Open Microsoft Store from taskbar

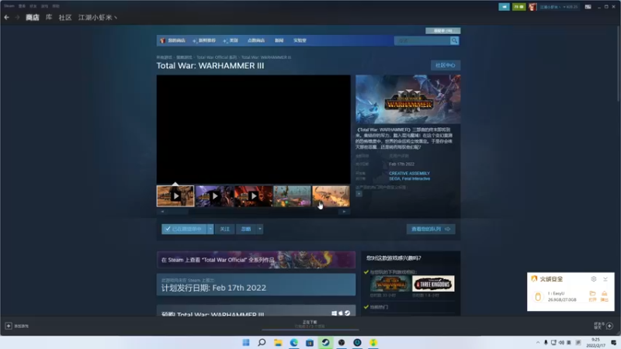pos(310,342)
